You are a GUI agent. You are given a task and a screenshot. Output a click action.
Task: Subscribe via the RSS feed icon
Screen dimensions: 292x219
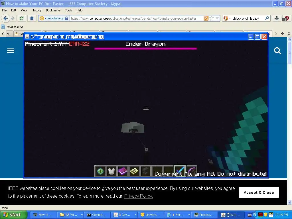coord(206,18)
